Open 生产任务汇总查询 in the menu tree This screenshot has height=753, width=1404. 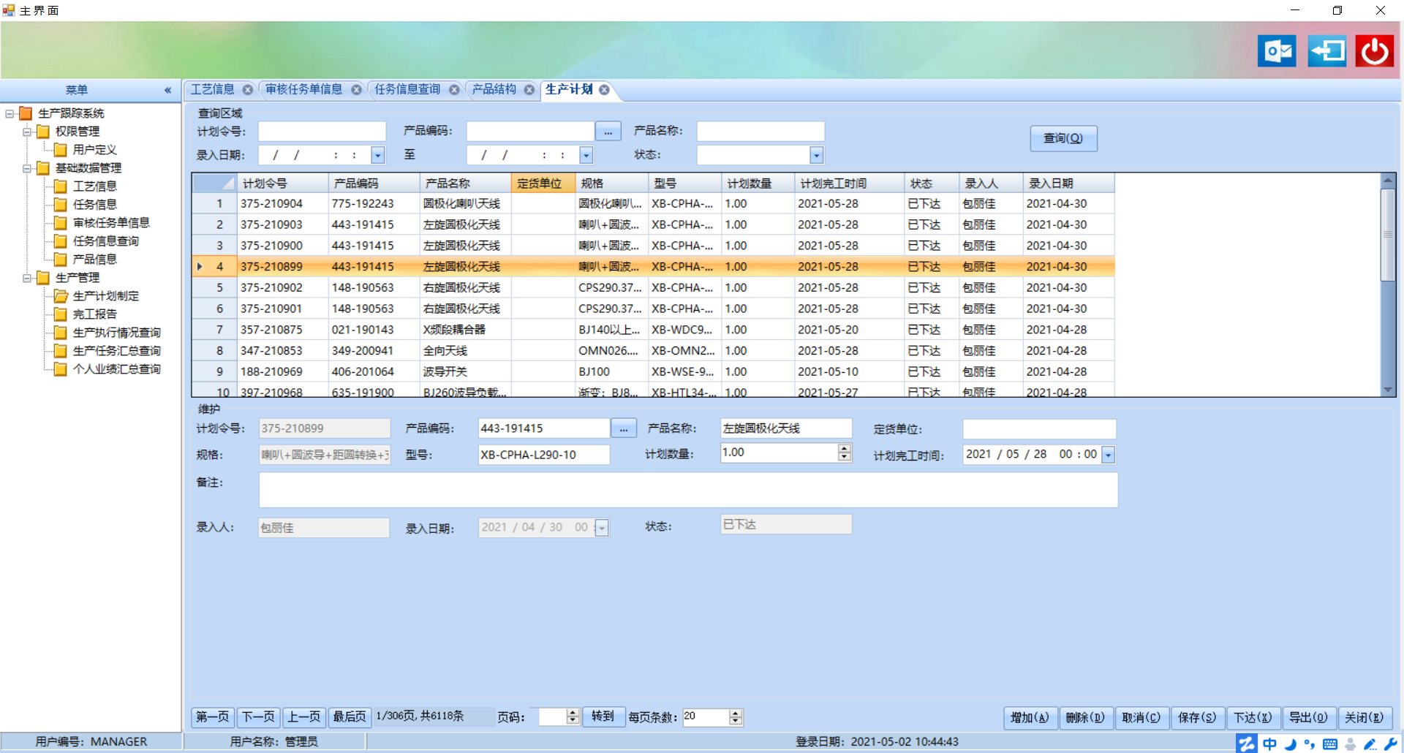pyautogui.click(x=117, y=351)
